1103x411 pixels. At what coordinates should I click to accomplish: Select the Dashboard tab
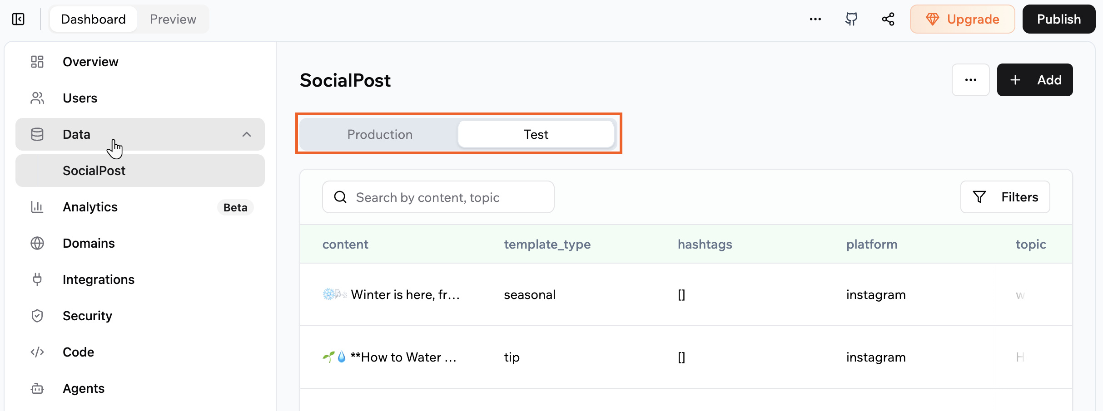[93, 19]
